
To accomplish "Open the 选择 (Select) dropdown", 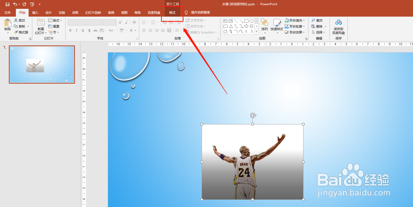I will pos(318,32).
